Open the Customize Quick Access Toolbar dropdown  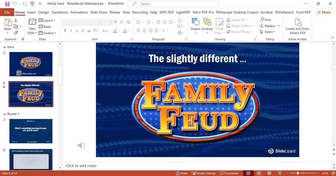tap(40, 4)
